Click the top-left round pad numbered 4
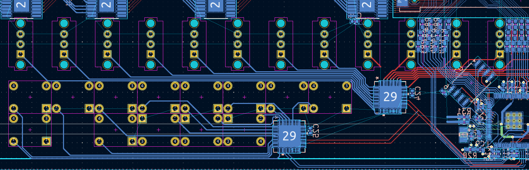Viewport: 529px width, 170px height. click(x=14, y=86)
